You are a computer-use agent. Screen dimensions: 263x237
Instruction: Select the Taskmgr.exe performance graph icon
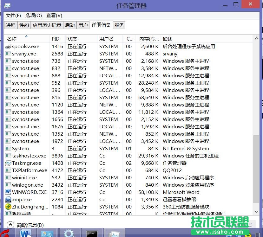point(8,163)
